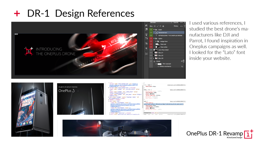Hide the Claim layer group

151,29
